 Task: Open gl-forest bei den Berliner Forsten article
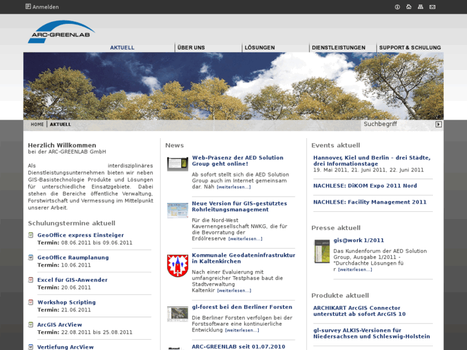pos(242,307)
